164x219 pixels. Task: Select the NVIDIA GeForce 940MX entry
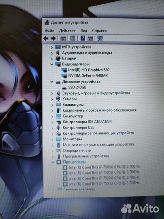coord(88,76)
